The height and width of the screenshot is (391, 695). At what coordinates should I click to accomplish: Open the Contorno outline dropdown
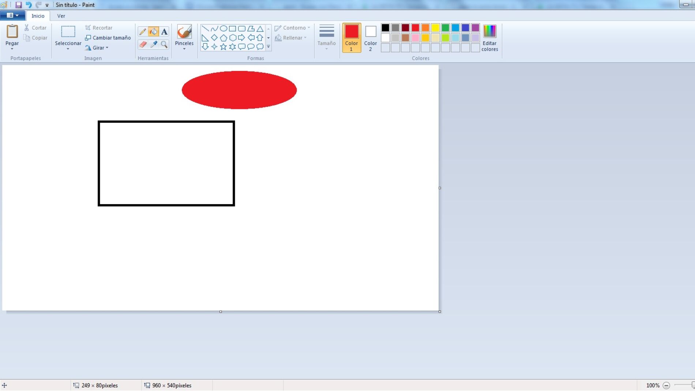[x=292, y=27]
